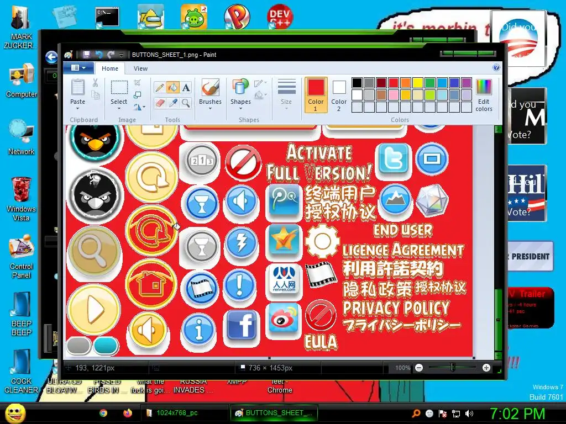Image resolution: width=566 pixels, height=424 pixels.
Task: Select the Eraser tool
Action: tap(160, 103)
